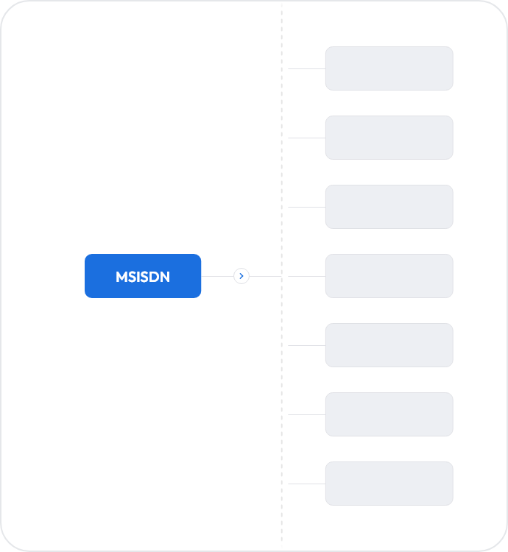Click the connector line into the sixth gray box
This screenshot has height=552, width=508.
[306, 414]
